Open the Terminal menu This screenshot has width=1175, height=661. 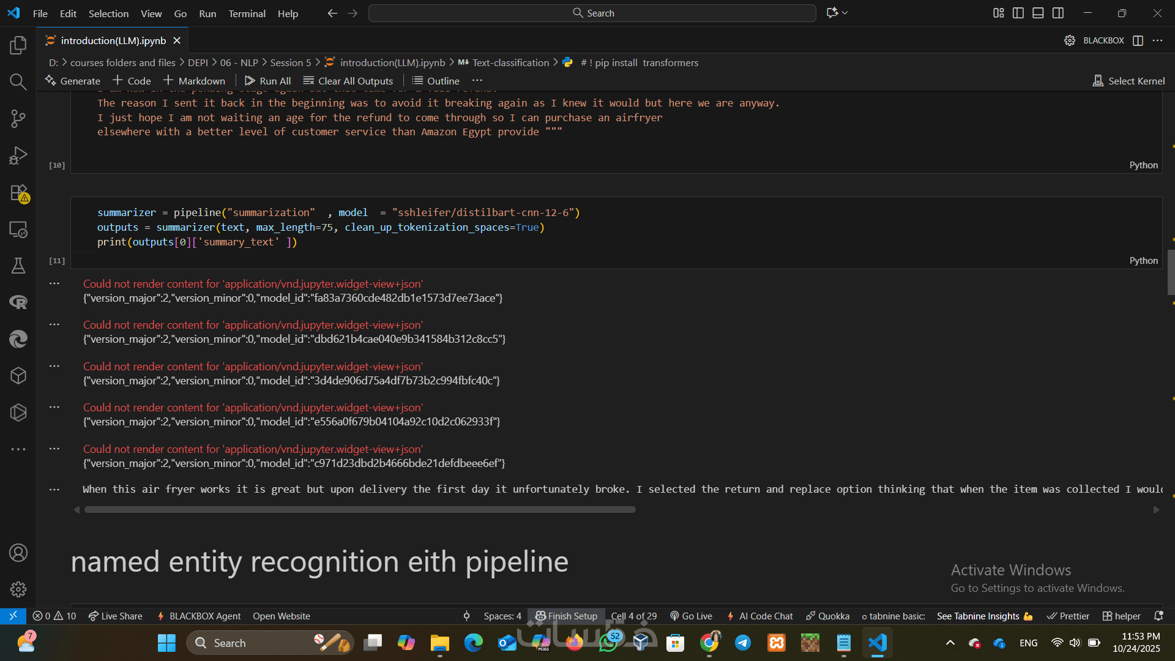pyautogui.click(x=247, y=13)
